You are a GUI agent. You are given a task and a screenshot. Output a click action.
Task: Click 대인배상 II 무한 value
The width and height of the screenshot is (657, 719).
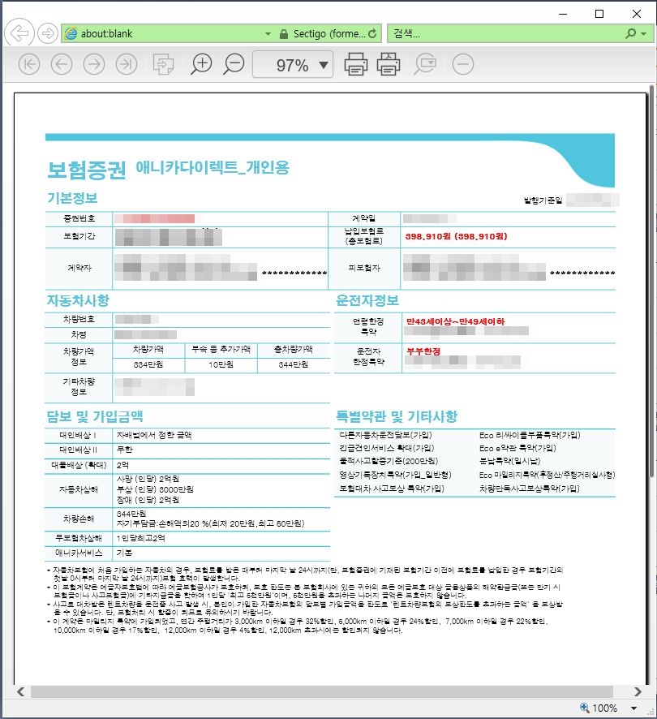point(124,450)
